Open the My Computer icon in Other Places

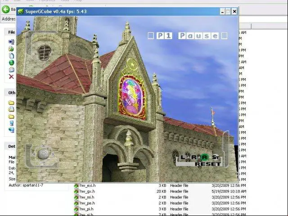point(11,123)
